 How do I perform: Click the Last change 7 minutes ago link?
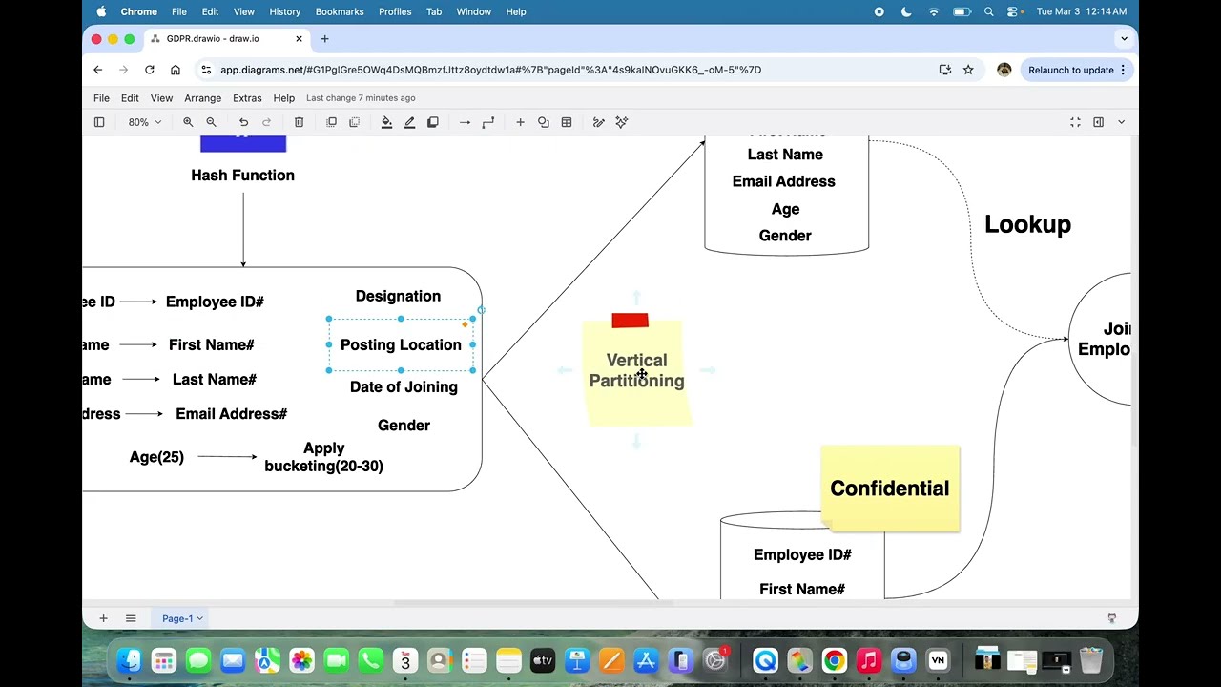361,98
